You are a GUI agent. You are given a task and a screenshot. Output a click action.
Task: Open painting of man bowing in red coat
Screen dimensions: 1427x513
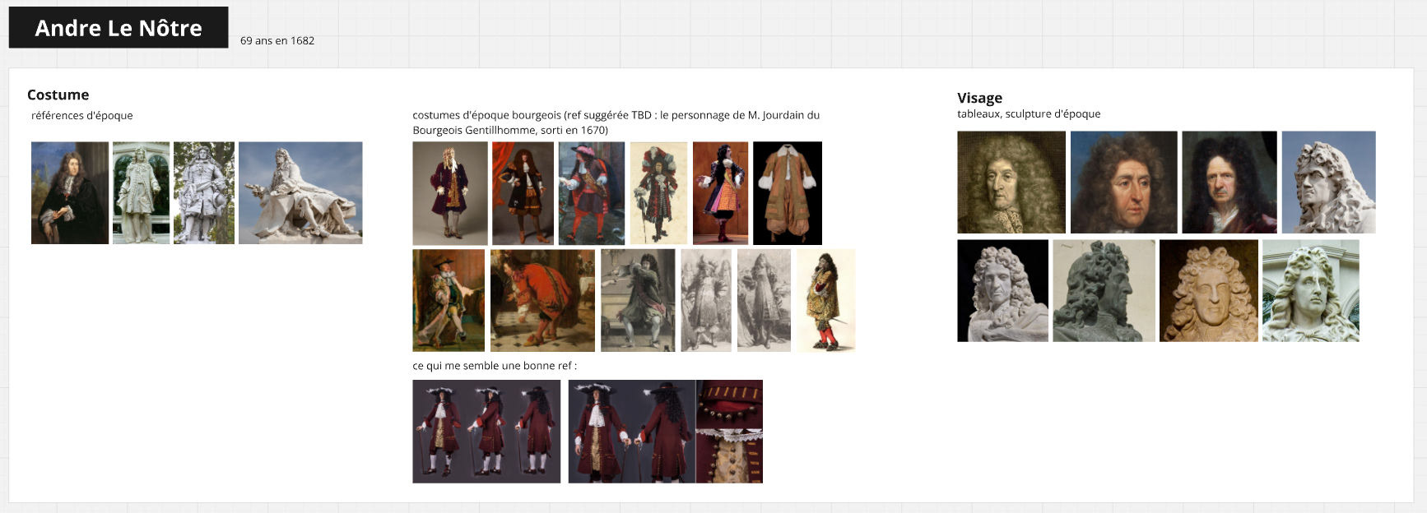pyautogui.click(x=542, y=301)
